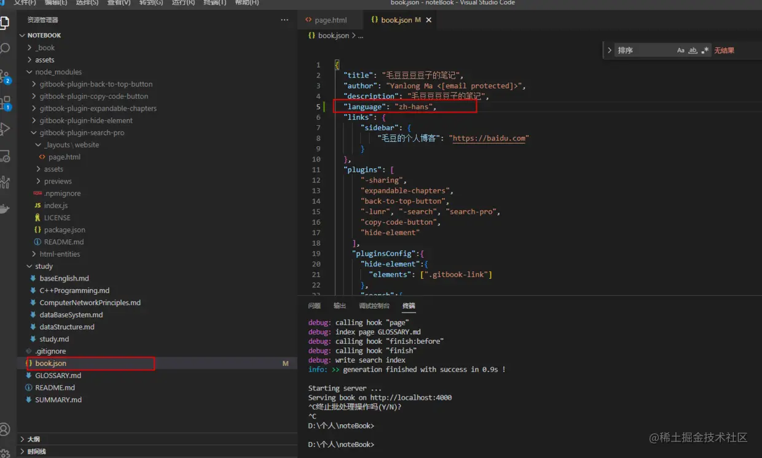Click the LICENSE file icon
This screenshot has height=458, width=762.
(37, 218)
